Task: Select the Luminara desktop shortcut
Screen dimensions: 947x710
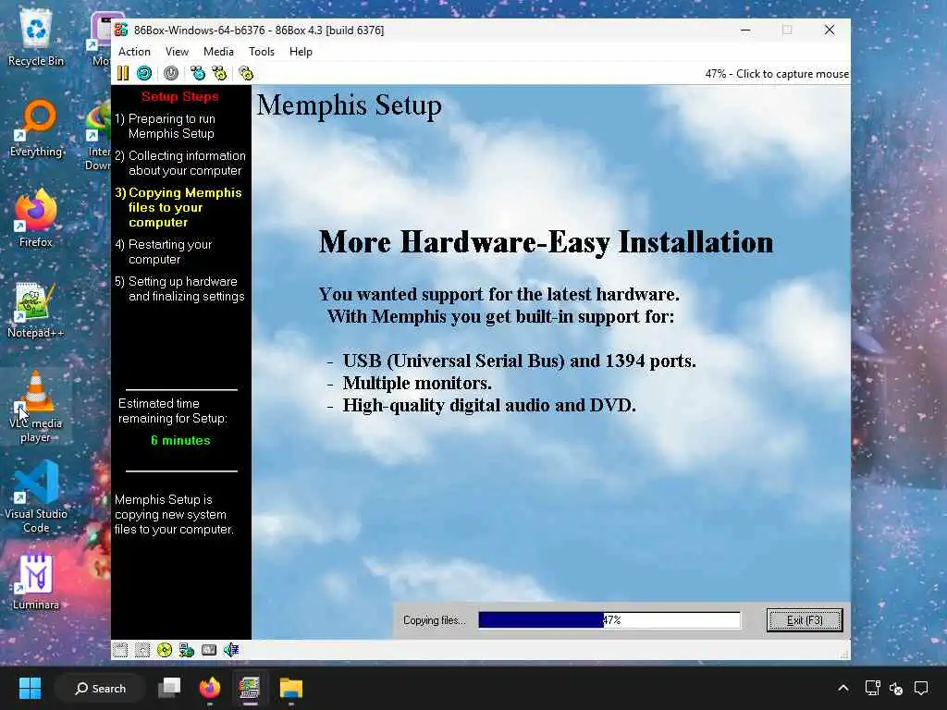Action: coord(36,581)
